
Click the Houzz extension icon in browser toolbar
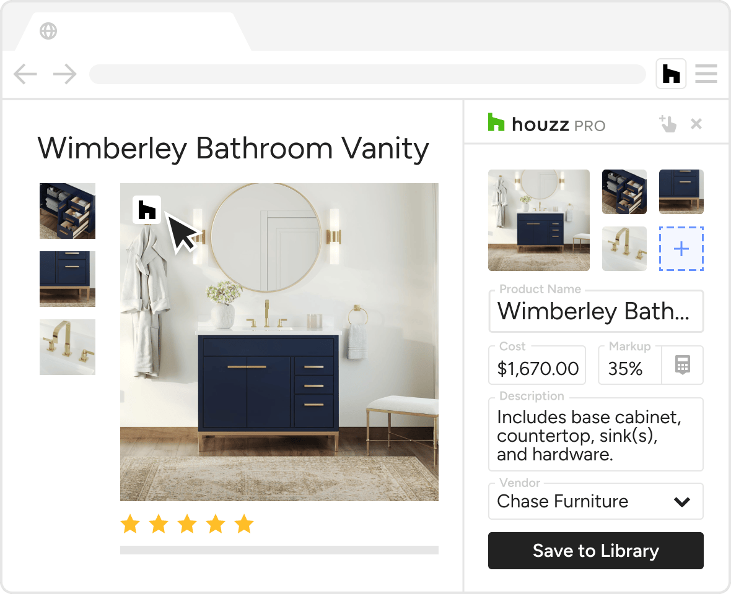[671, 74]
